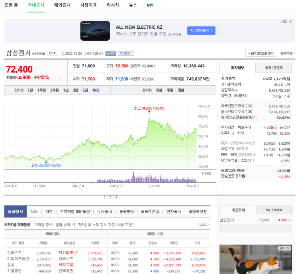Select the 종목토론실 tab
This screenshot has width=296, height=274.
point(150,212)
